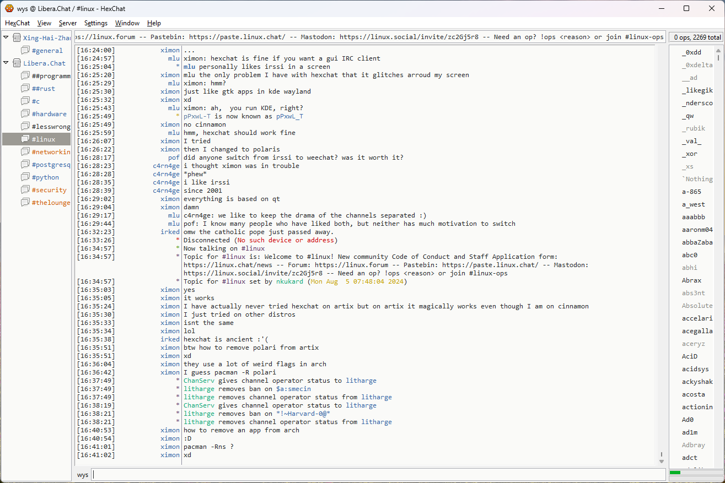Select user a_west in the user list
The image size is (725, 483).
pos(693,204)
